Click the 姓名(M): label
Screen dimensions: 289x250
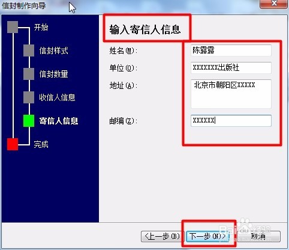coord(124,50)
